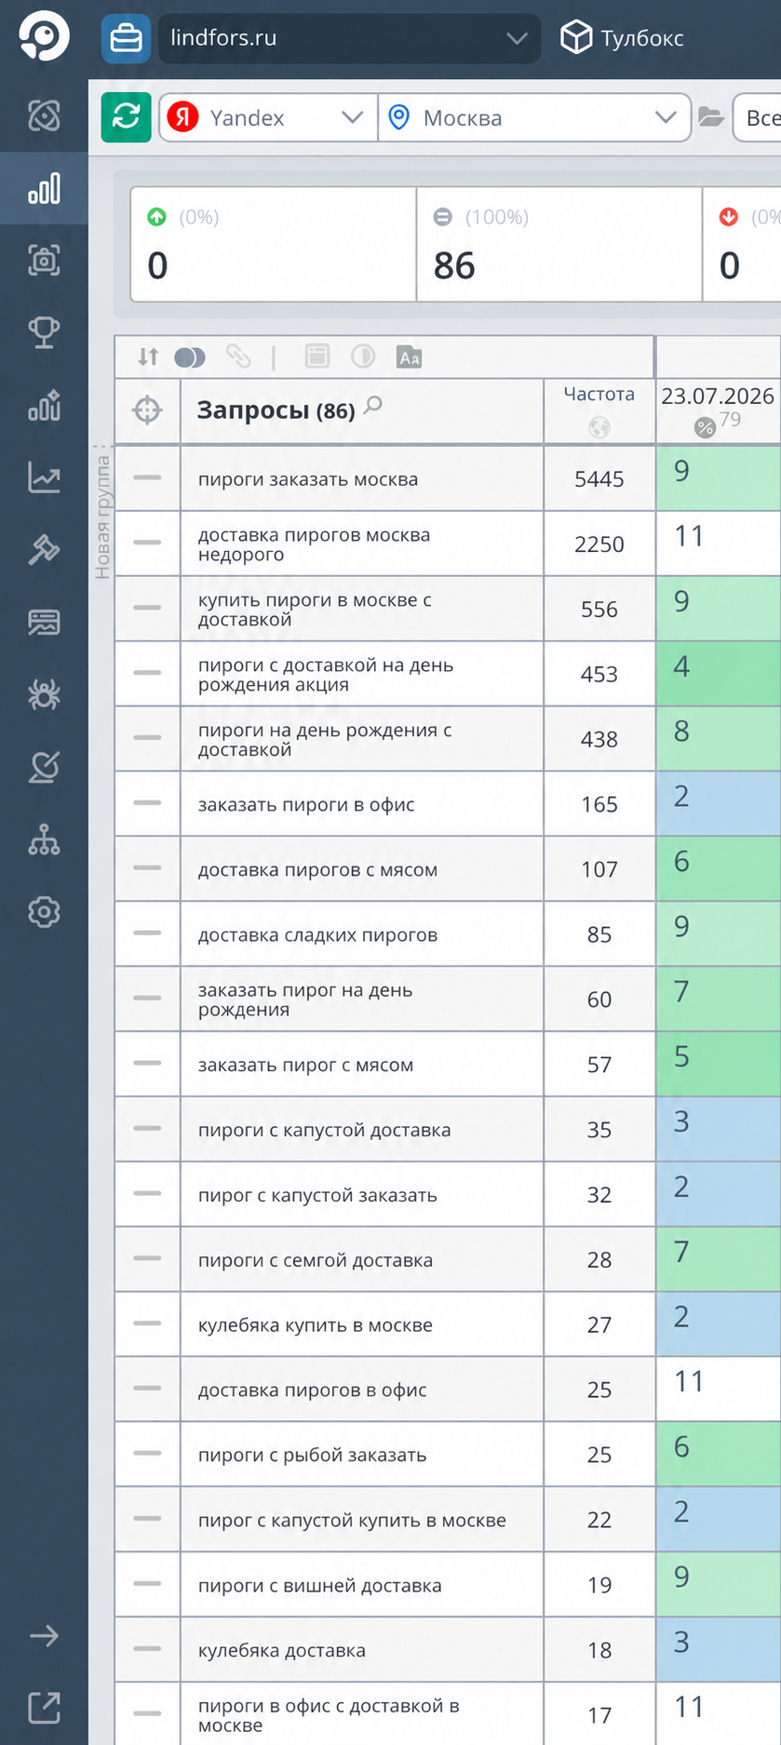Select the unchanged positions card showing 86
The width and height of the screenshot is (781, 1745).
pos(559,245)
